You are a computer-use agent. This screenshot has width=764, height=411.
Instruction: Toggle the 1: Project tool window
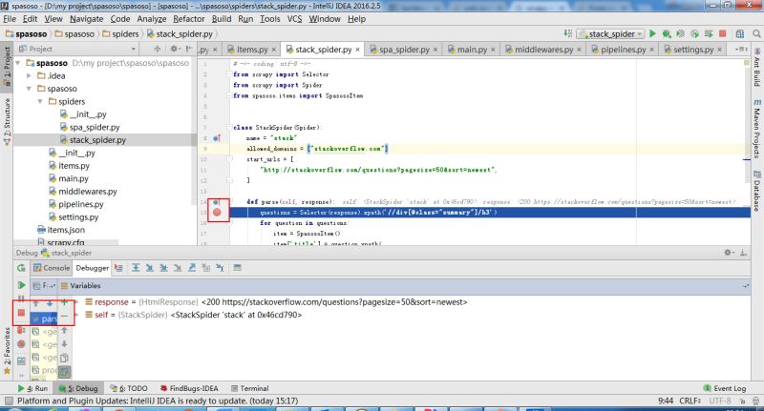[7, 67]
